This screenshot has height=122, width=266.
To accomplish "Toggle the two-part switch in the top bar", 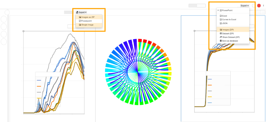I will [197, 6].
